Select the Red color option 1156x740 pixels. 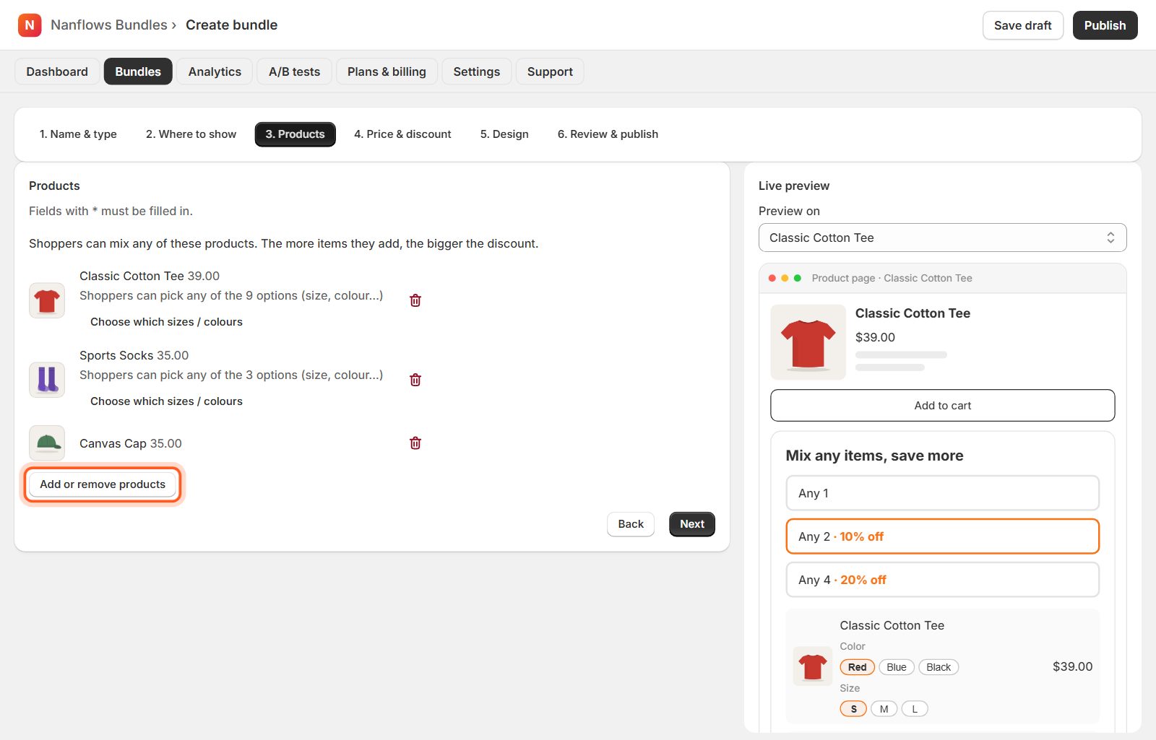[x=857, y=667]
